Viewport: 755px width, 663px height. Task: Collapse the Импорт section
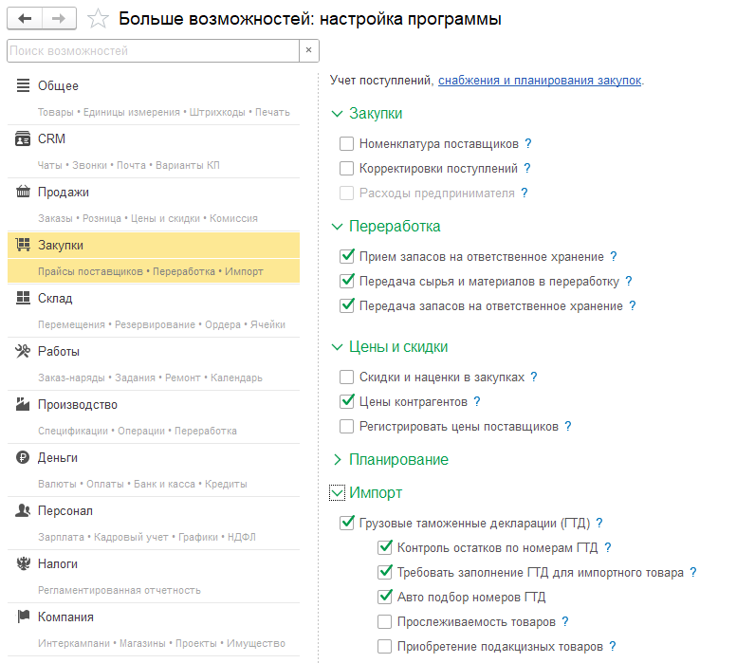click(337, 493)
